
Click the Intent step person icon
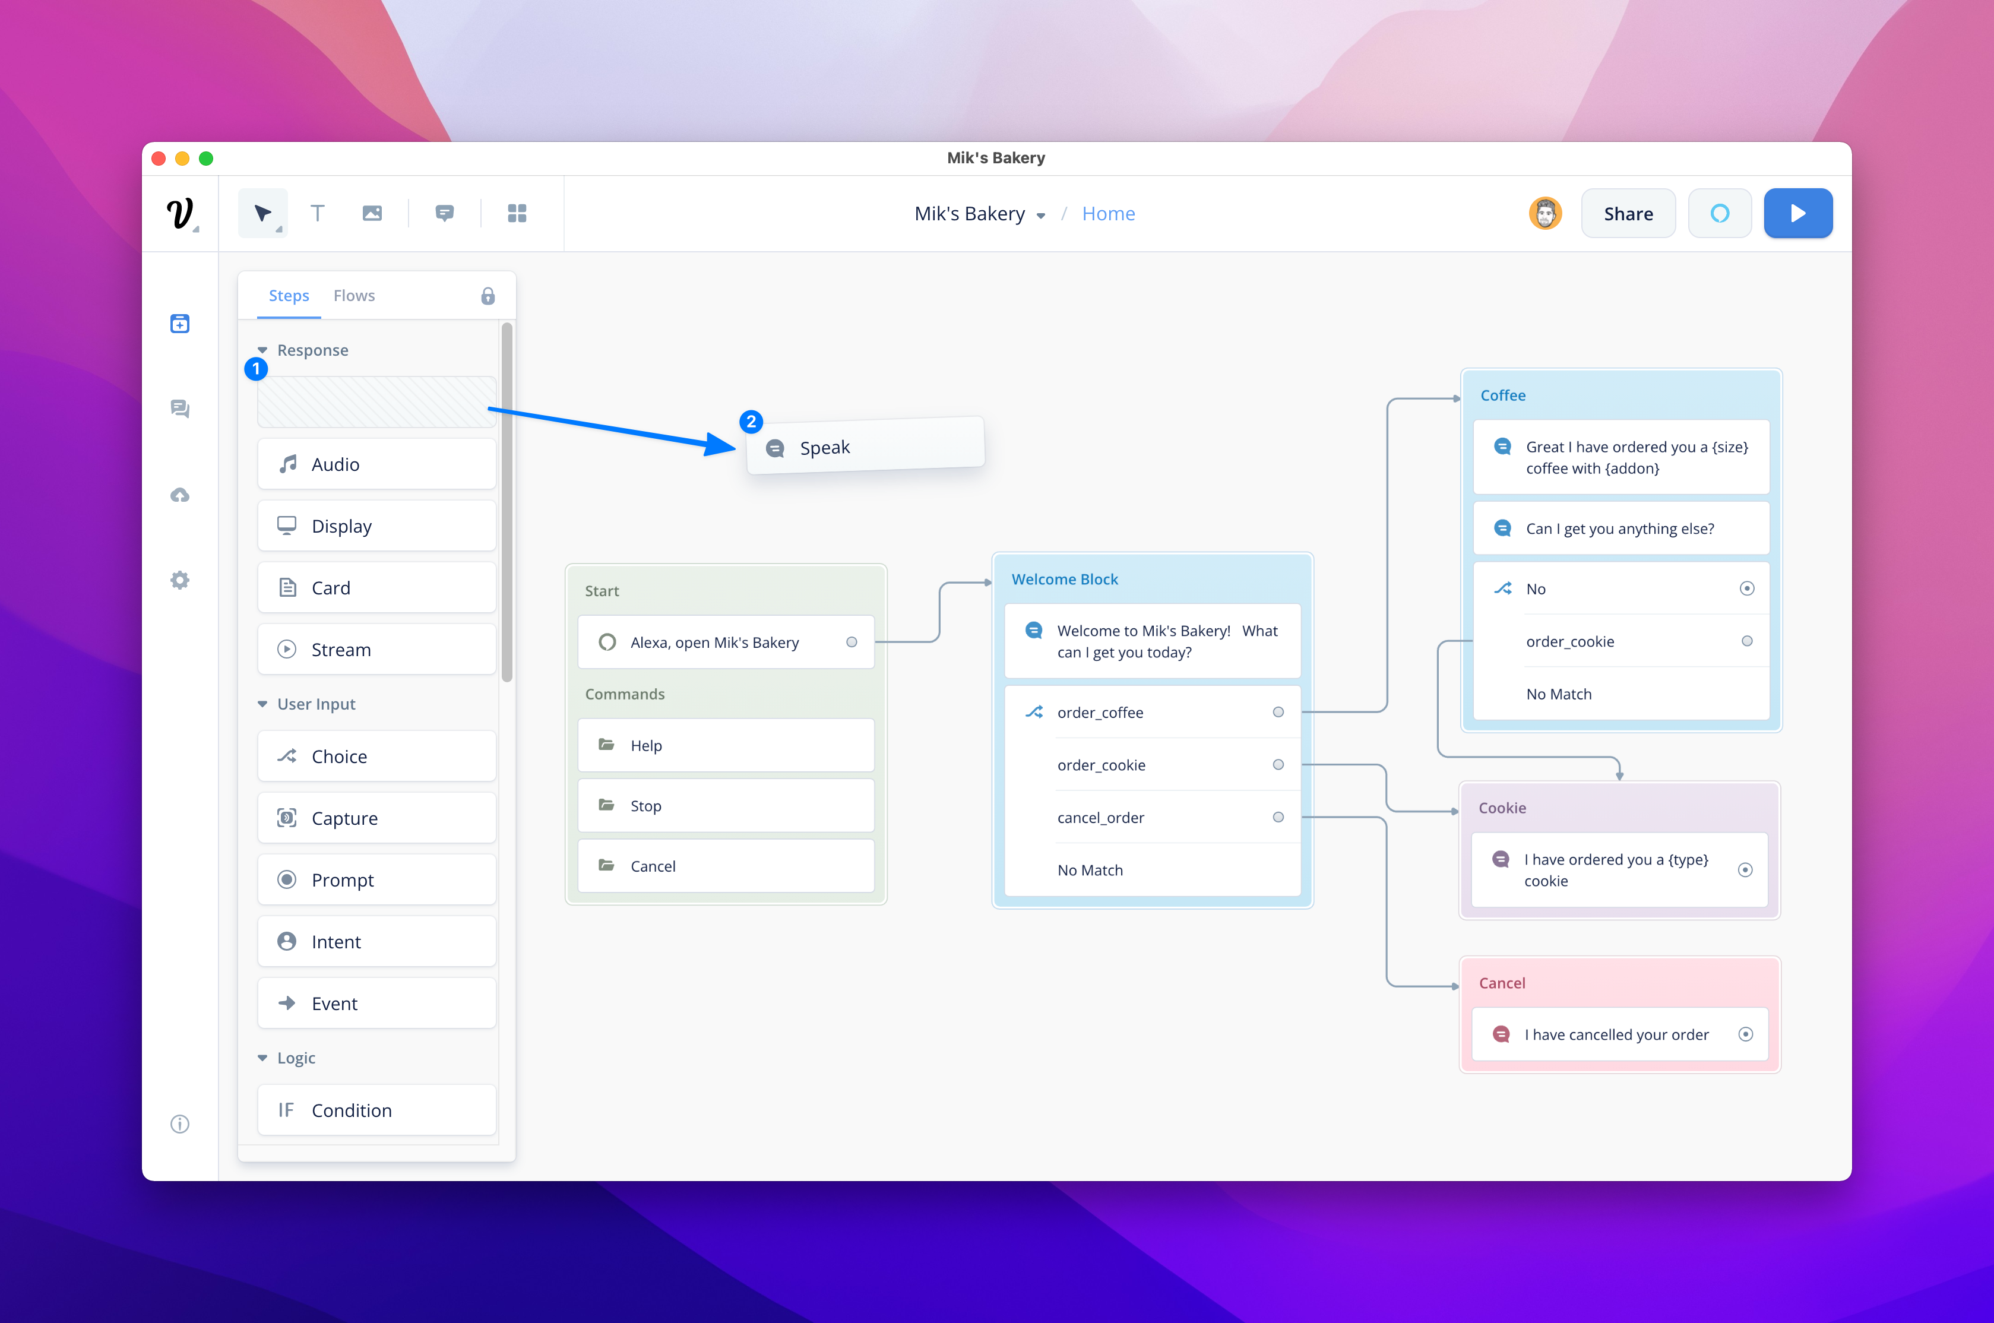(287, 941)
